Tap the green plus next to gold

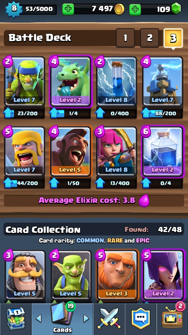click(68, 9)
